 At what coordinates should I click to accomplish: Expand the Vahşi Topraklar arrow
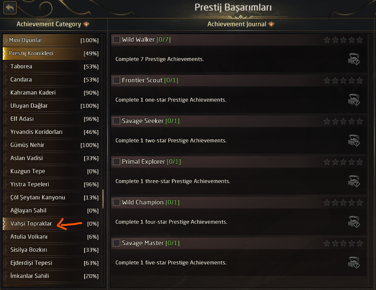click(x=5, y=224)
